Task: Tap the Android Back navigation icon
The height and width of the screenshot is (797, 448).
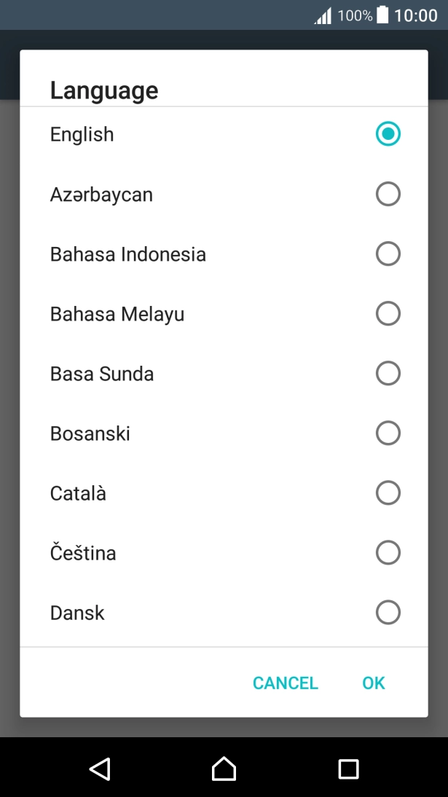Action: coord(100,769)
